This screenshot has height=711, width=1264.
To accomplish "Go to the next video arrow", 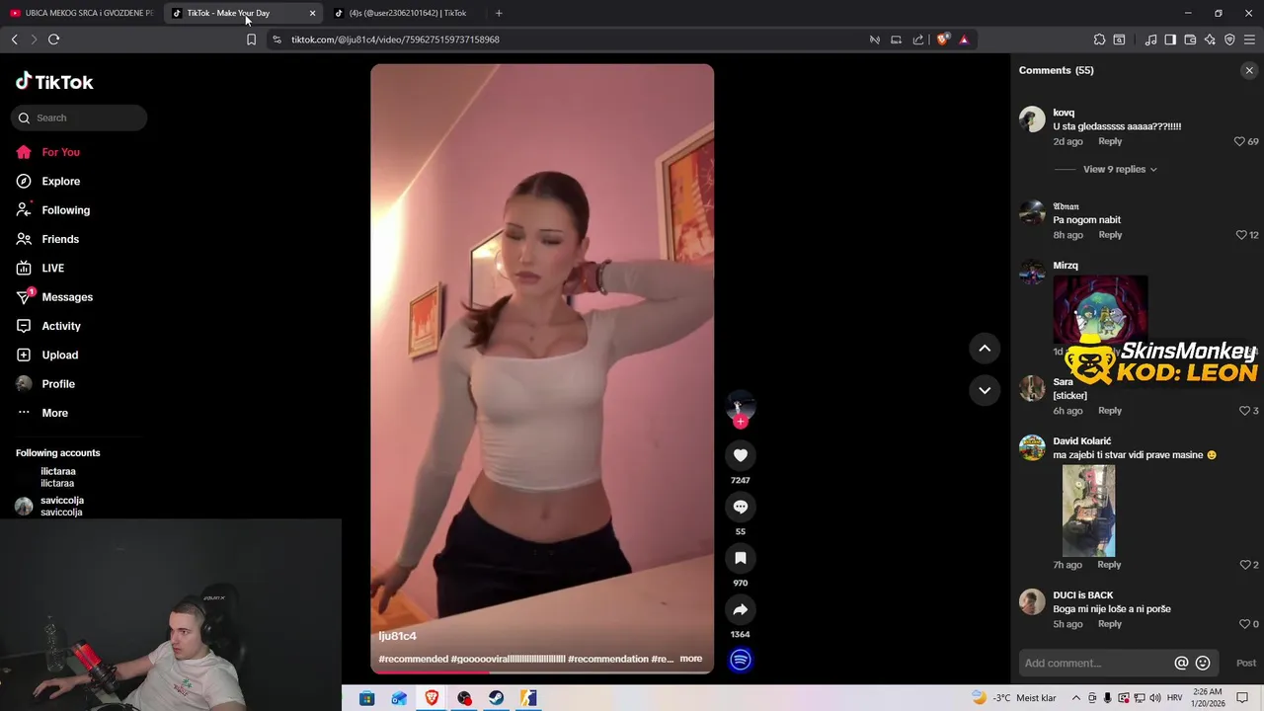I will pyautogui.click(x=985, y=390).
